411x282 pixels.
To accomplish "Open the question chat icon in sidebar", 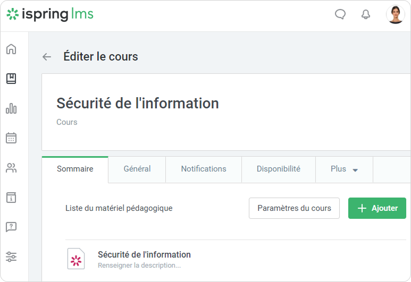I will [11, 227].
